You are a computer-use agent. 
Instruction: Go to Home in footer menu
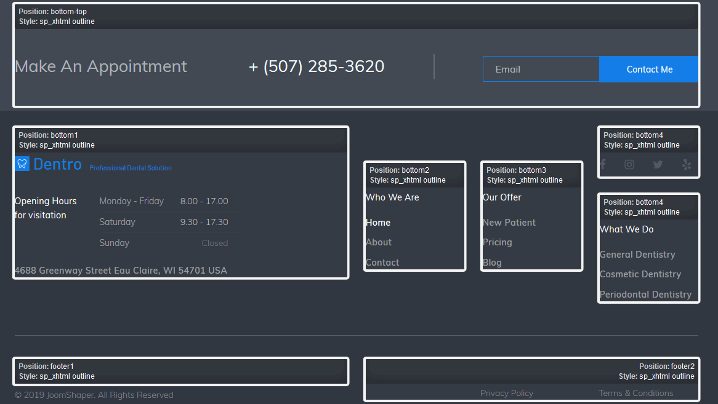coord(378,223)
